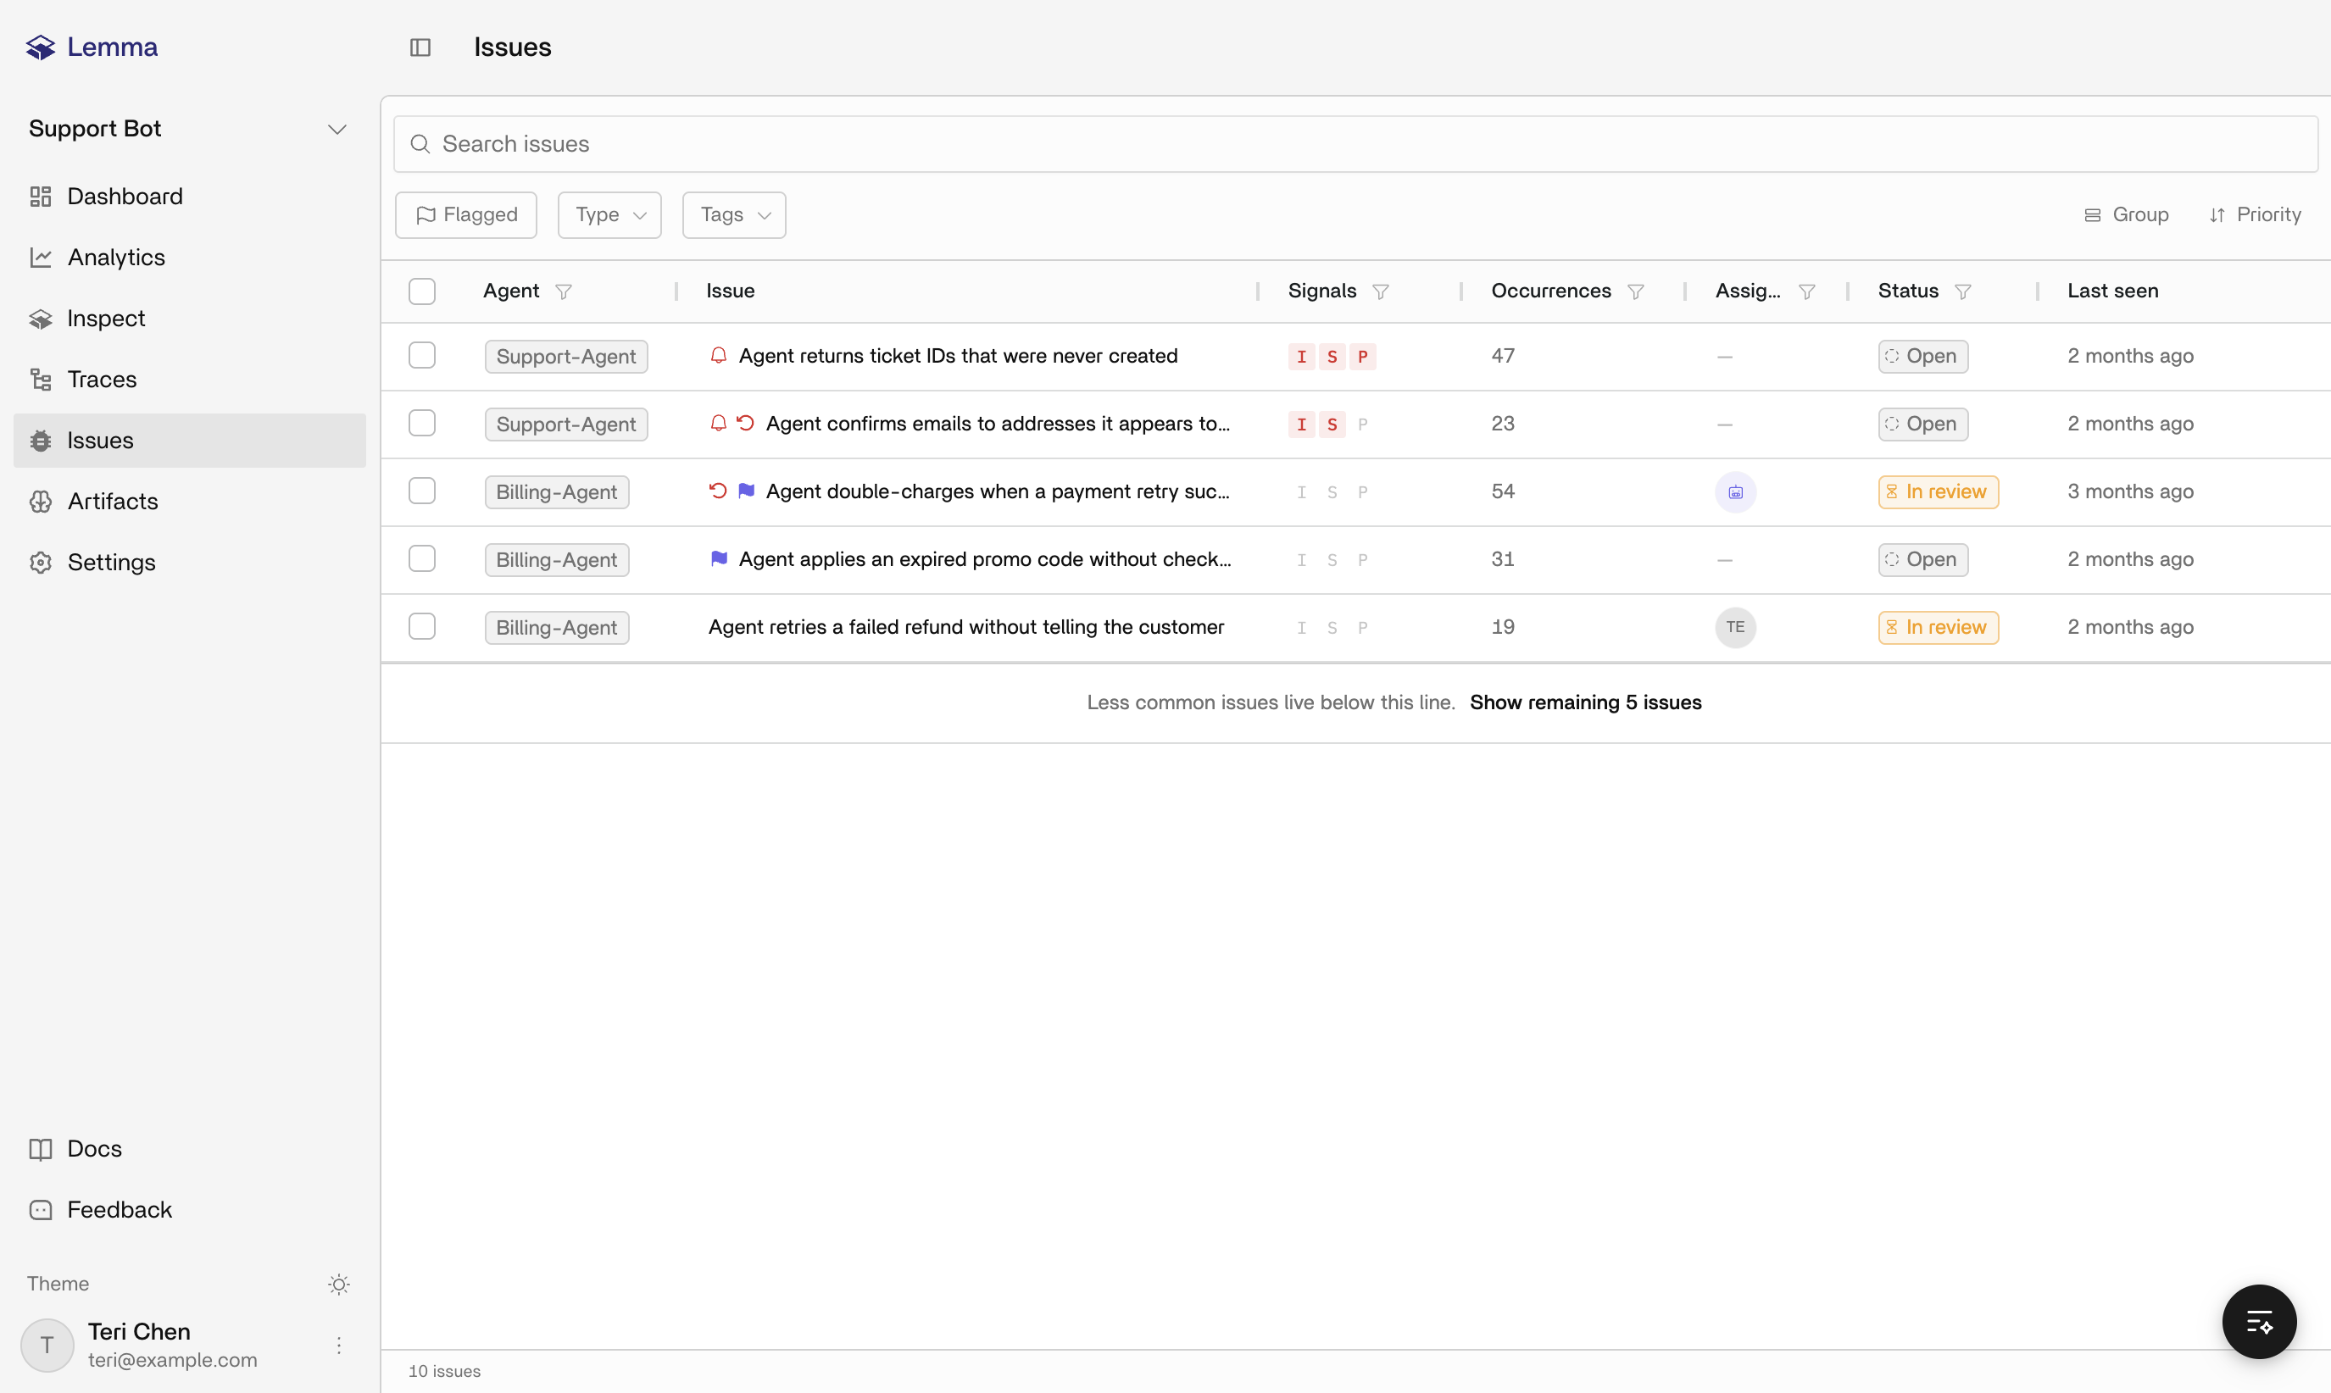Viewport: 2331px width, 1393px height.
Task: Click the '10 issues' footer count
Action: [444, 1372]
